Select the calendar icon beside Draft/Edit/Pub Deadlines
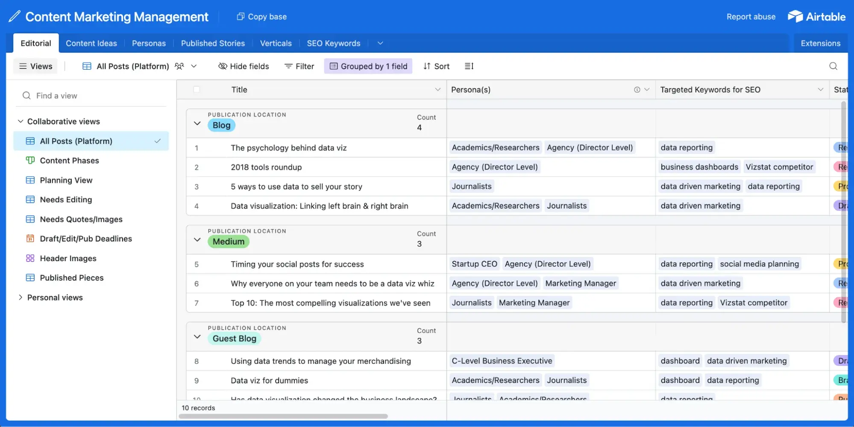Screen dimensions: 854x427 coord(30,239)
